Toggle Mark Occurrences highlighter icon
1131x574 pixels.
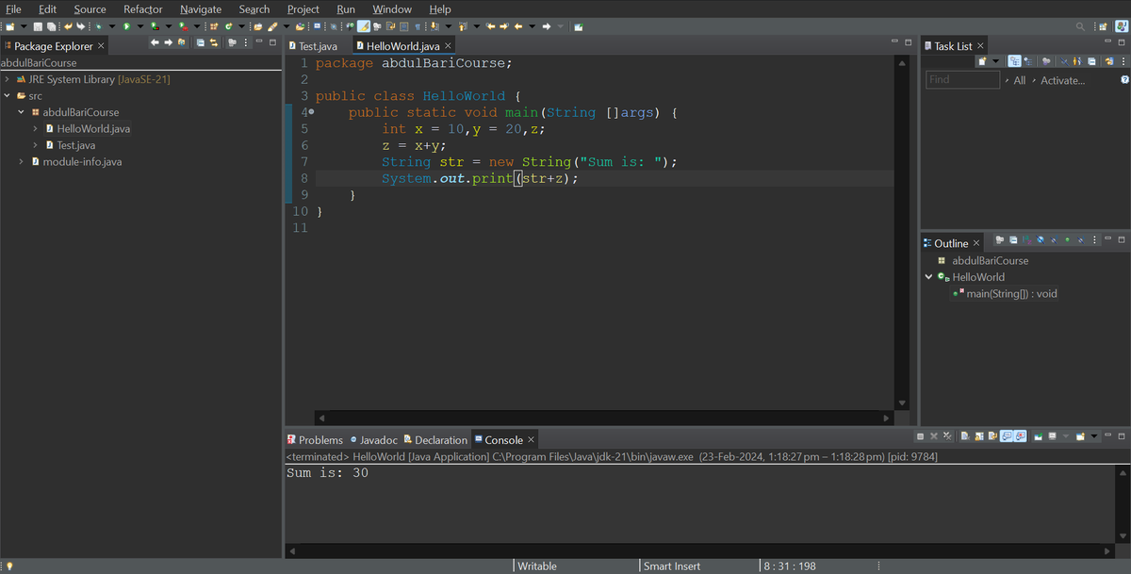click(365, 26)
